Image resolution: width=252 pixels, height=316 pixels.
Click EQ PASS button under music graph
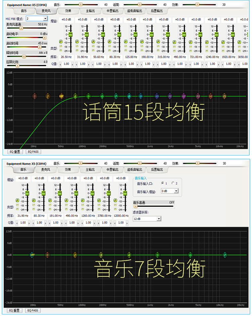tap(33, 311)
